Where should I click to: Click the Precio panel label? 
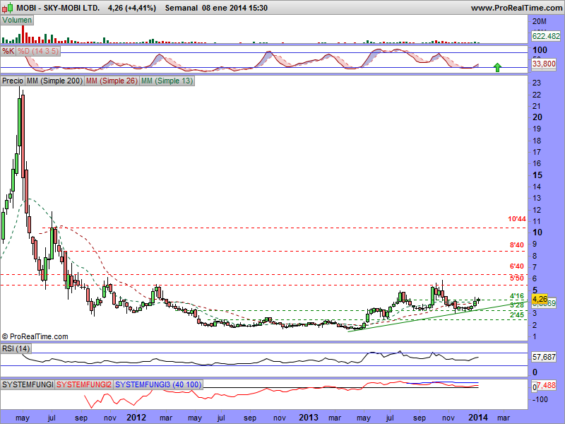[13, 81]
